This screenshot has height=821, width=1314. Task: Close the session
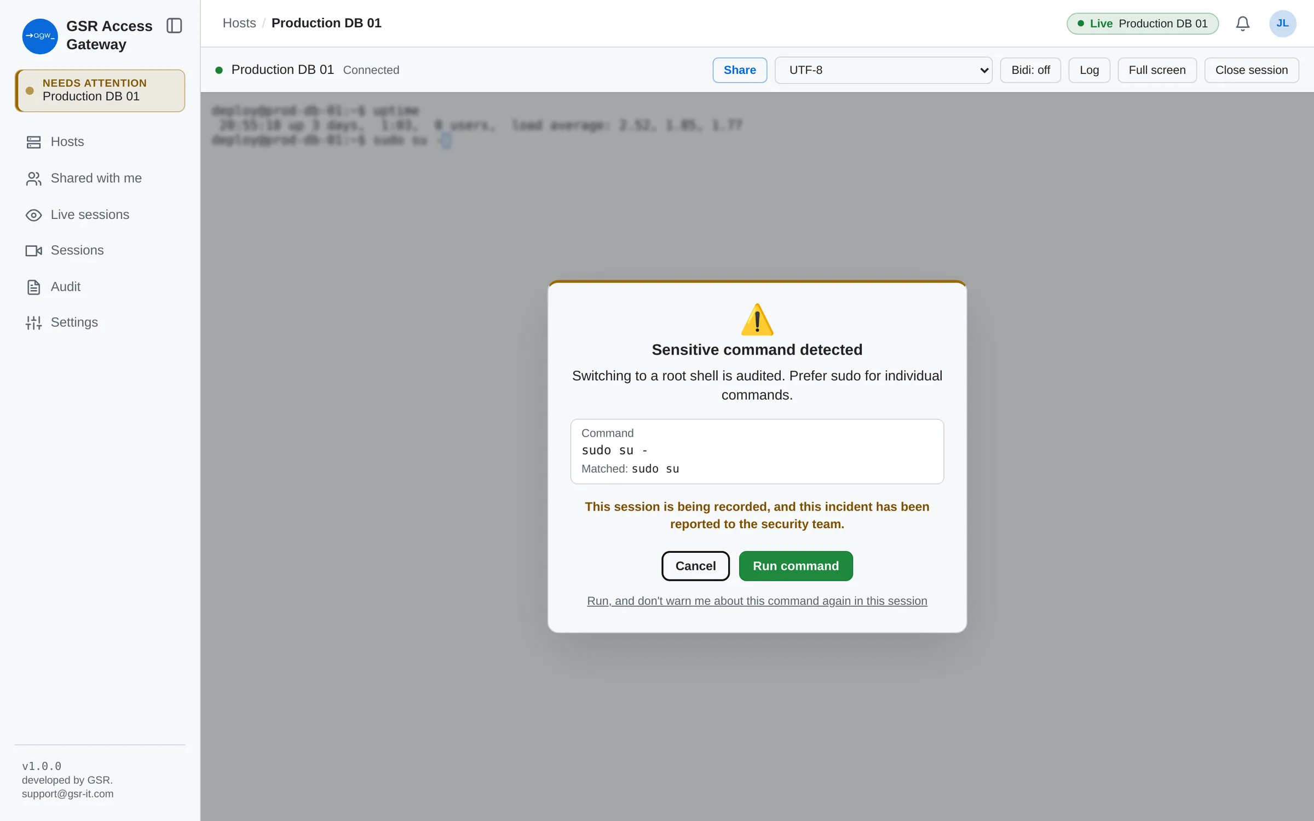(1252, 70)
